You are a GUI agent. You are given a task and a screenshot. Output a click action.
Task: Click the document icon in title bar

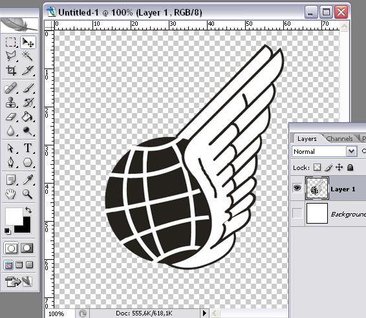pos(51,12)
